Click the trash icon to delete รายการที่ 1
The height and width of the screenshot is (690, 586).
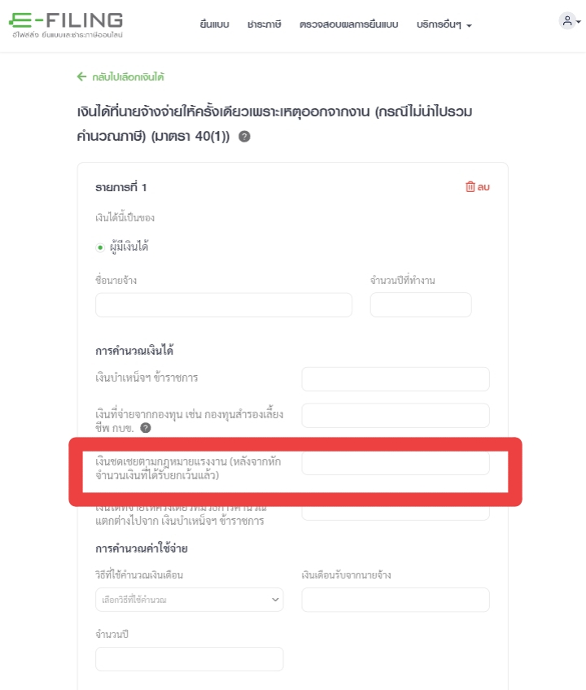click(x=470, y=186)
